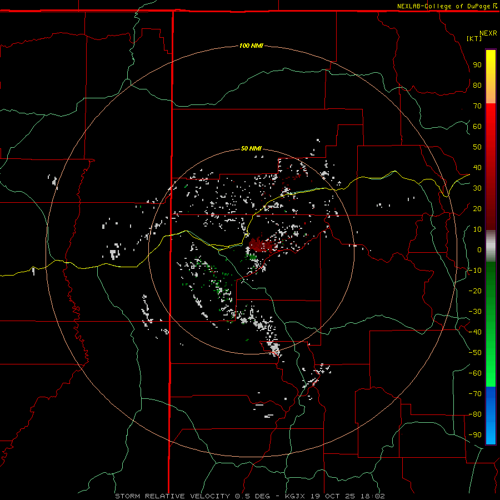500x500 pixels.
Task: Click the -30 value on velocity scale
Action: [x=475, y=312]
